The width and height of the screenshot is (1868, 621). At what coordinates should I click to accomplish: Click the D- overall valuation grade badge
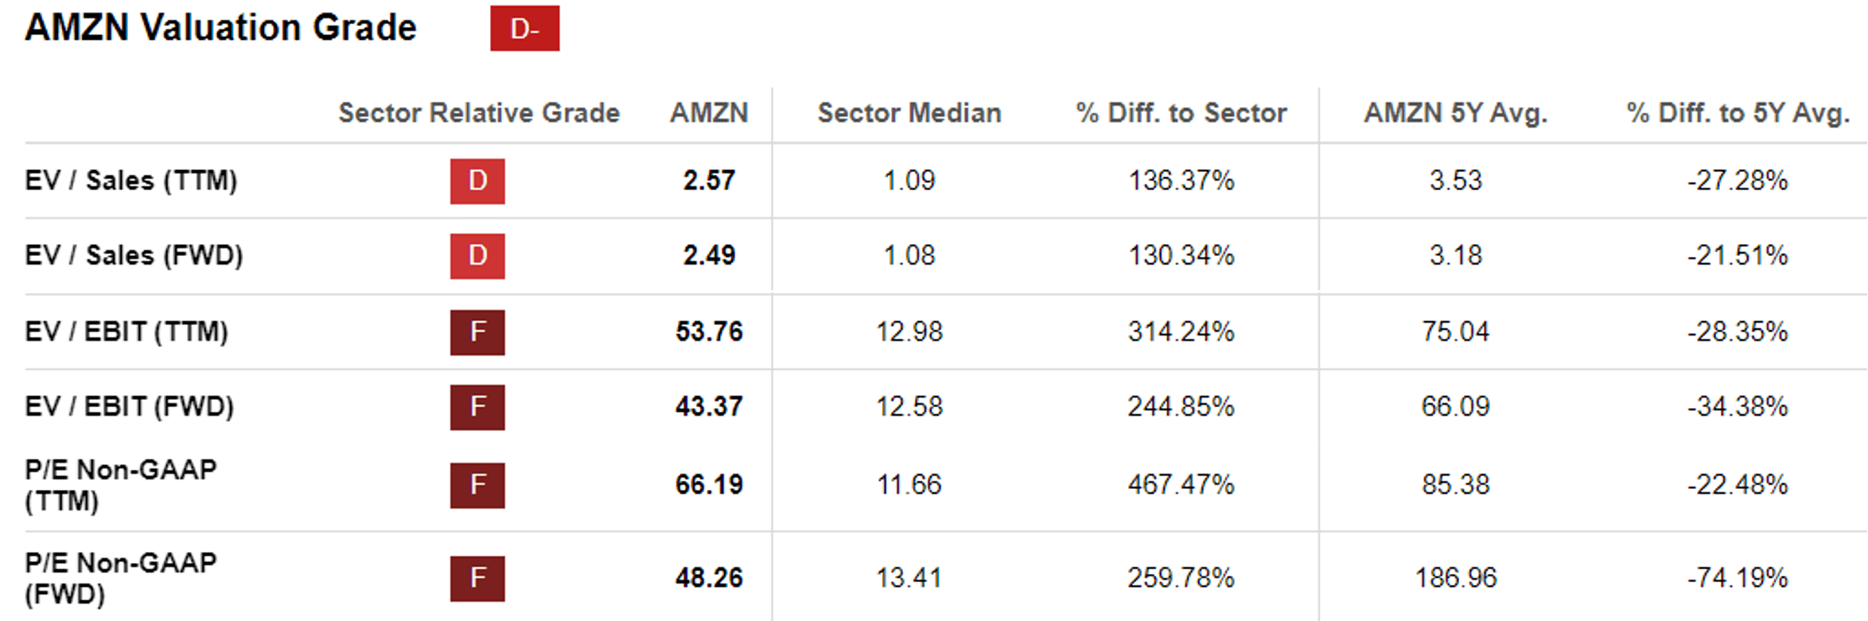524,29
